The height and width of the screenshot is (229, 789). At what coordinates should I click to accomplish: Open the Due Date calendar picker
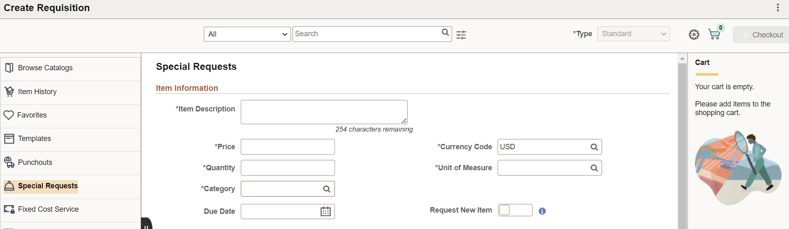(325, 212)
